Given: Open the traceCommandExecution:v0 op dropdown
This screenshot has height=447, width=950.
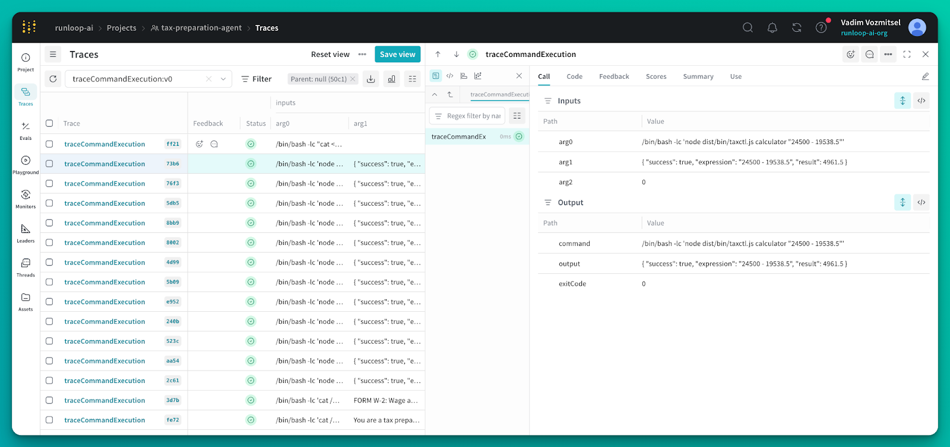Looking at the screenshot, I should 223,79.
